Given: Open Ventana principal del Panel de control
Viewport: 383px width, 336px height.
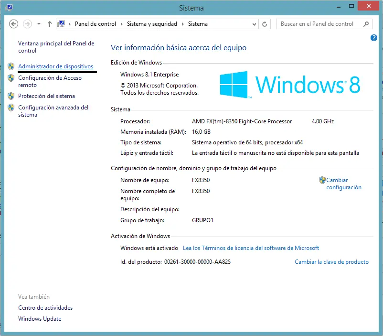Looking at the screenshot, I should pyautogui.click(x=56, y=47).
